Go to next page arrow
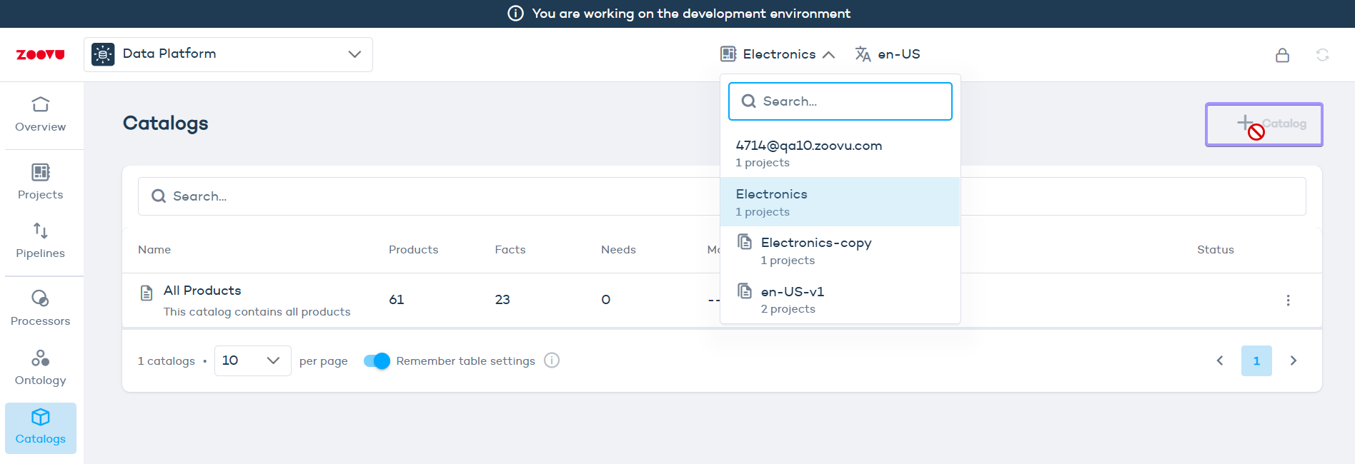The height and width of the screenshot is (464, 1355). click(x=1293, y=360)
